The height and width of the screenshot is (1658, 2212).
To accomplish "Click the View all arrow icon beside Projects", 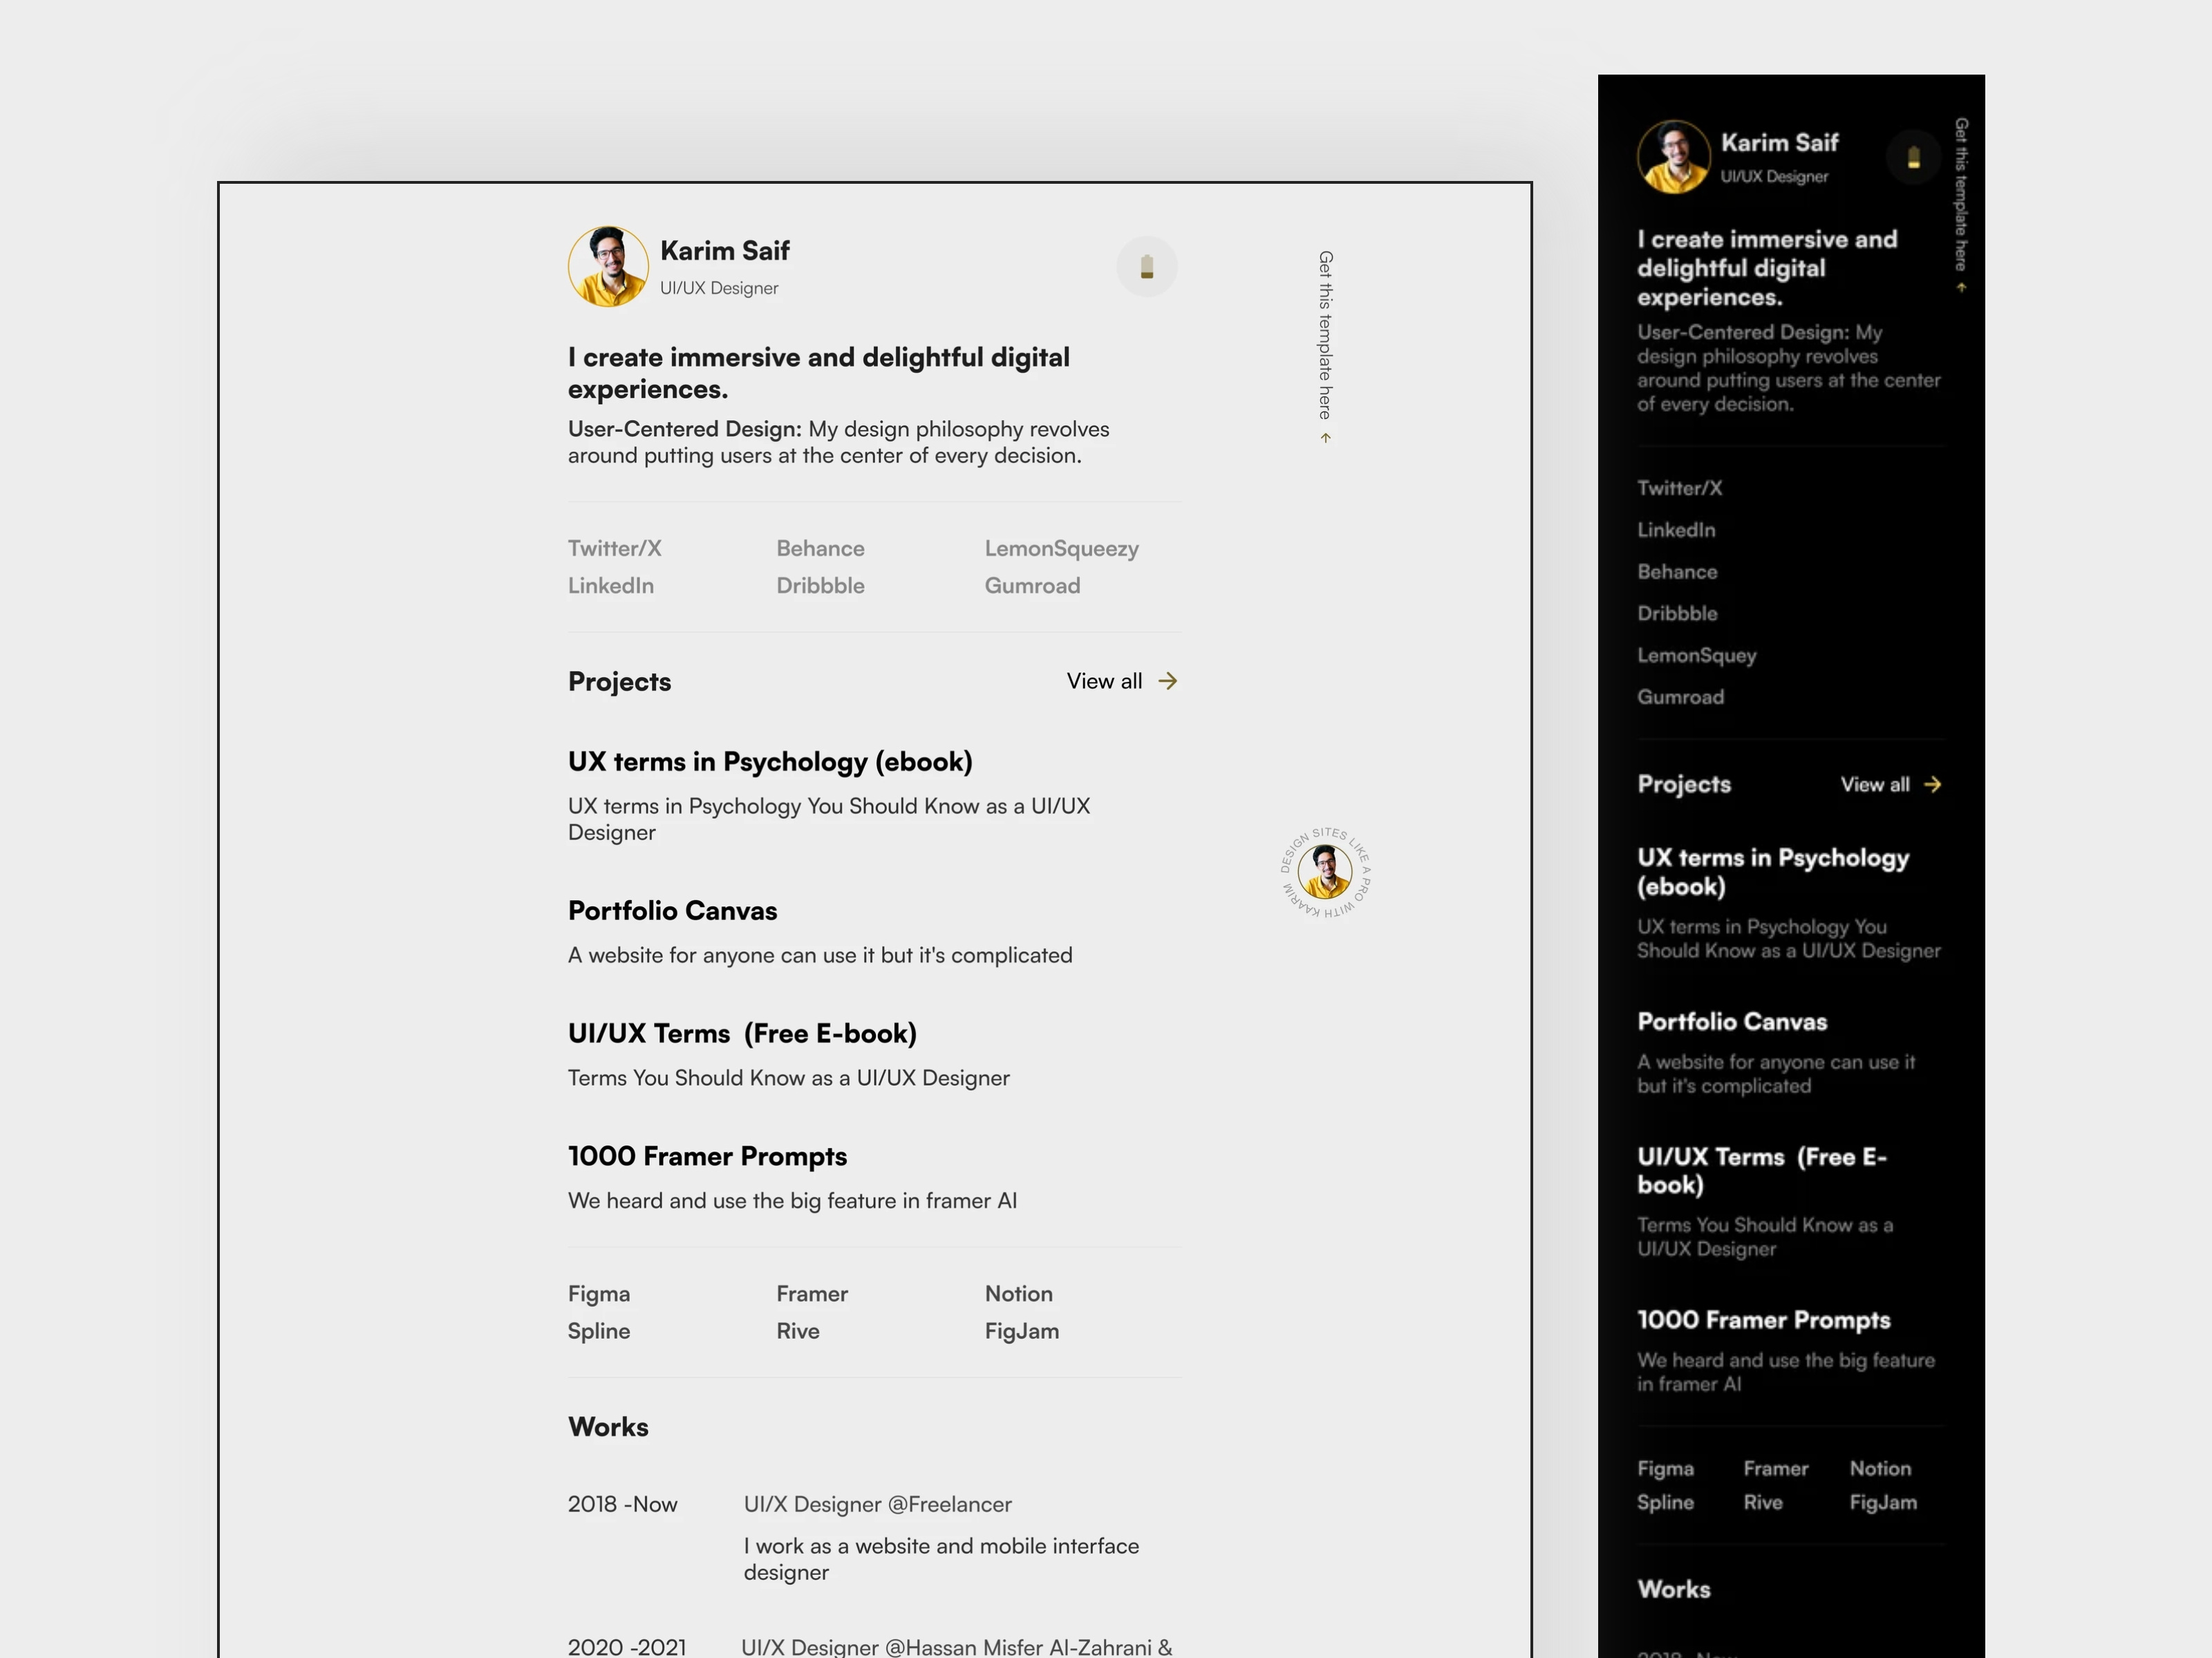I will 1167,680.
